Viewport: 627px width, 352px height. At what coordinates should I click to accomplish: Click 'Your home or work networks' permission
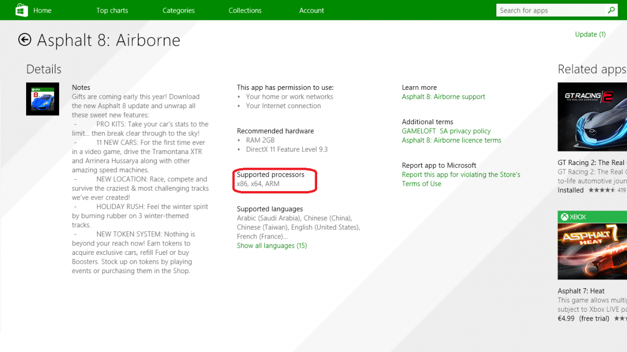point(289,97)
